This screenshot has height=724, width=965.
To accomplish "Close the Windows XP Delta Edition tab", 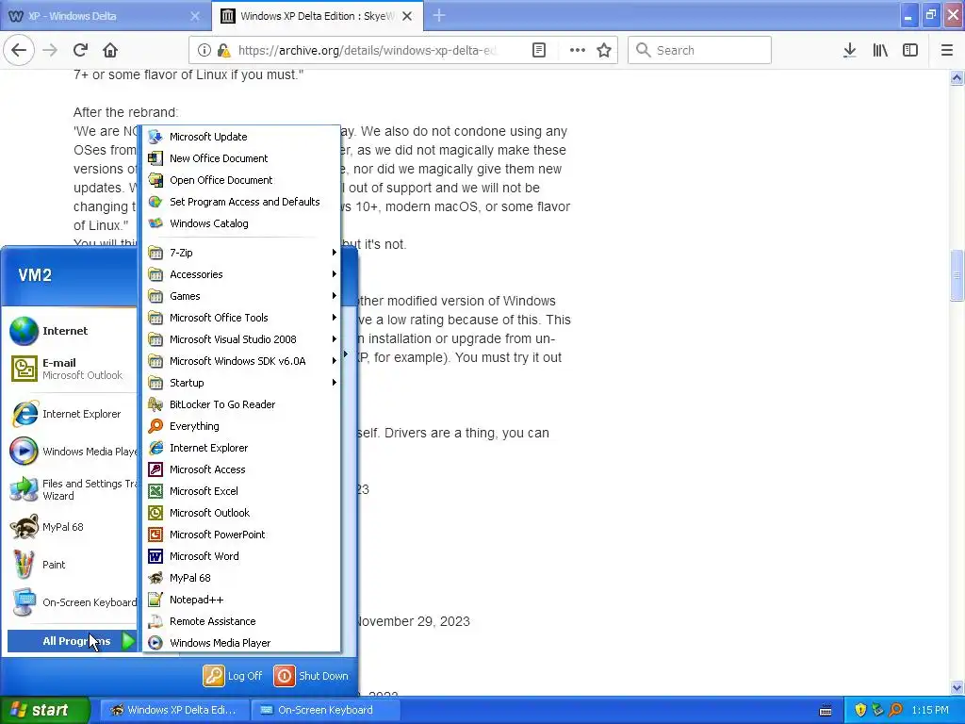I will tap(407, 16).
